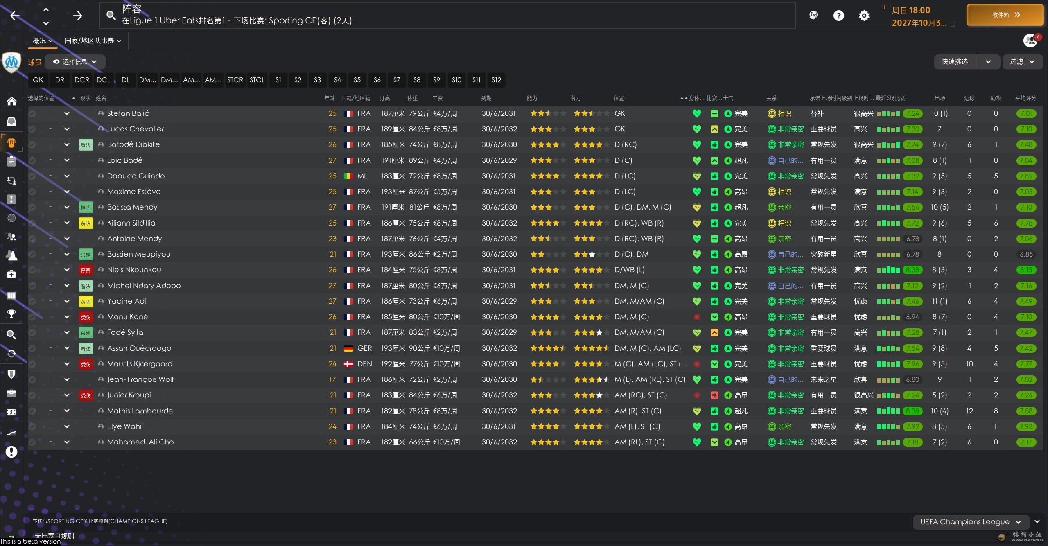Select the S1 substitute tab
This screenshot has width=1048, height=546.
[278, 80]
